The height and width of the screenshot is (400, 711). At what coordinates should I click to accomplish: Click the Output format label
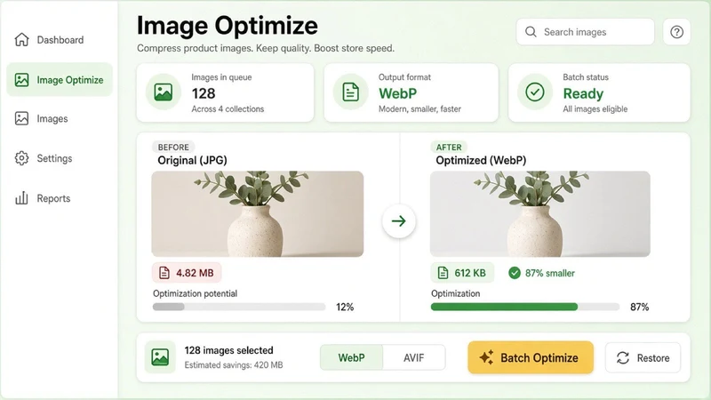404,77
